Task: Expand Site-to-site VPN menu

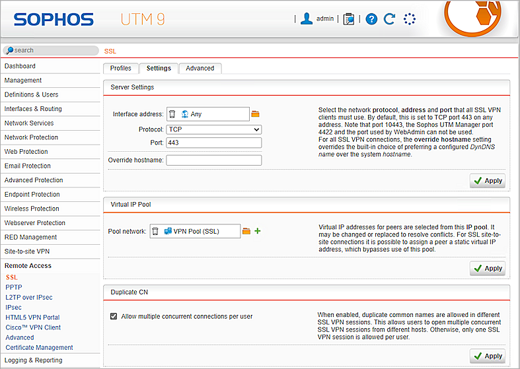Action: click(x=50, y=252)
